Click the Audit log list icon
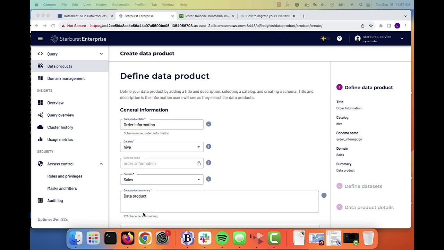444x250 pixels. click(x=40, y=200)
